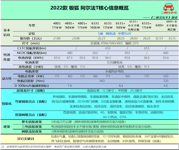Select the 21.88 guide price cell
The height and width of the screenshot is (150, 179).
pyautogui.click(x=57, y=38)
